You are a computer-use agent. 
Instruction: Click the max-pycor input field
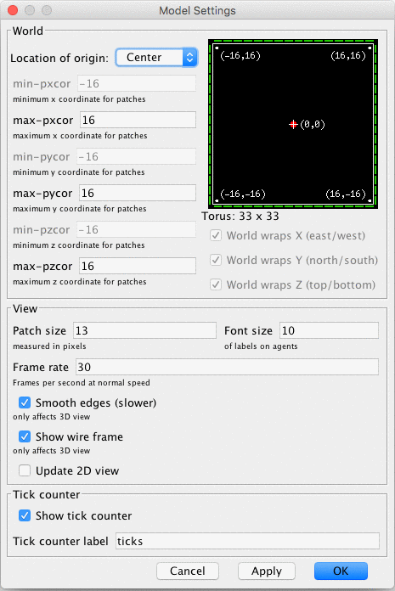tap(138, 193)
